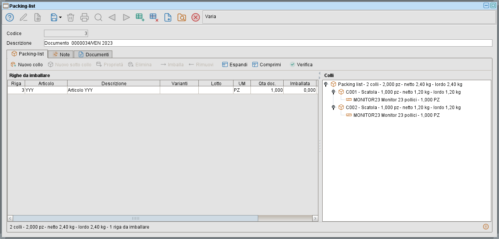Collapse the C001 Scatola node toggle
Image resolution: width=499 pixels, height=239 pixels.
coord(333,92)
